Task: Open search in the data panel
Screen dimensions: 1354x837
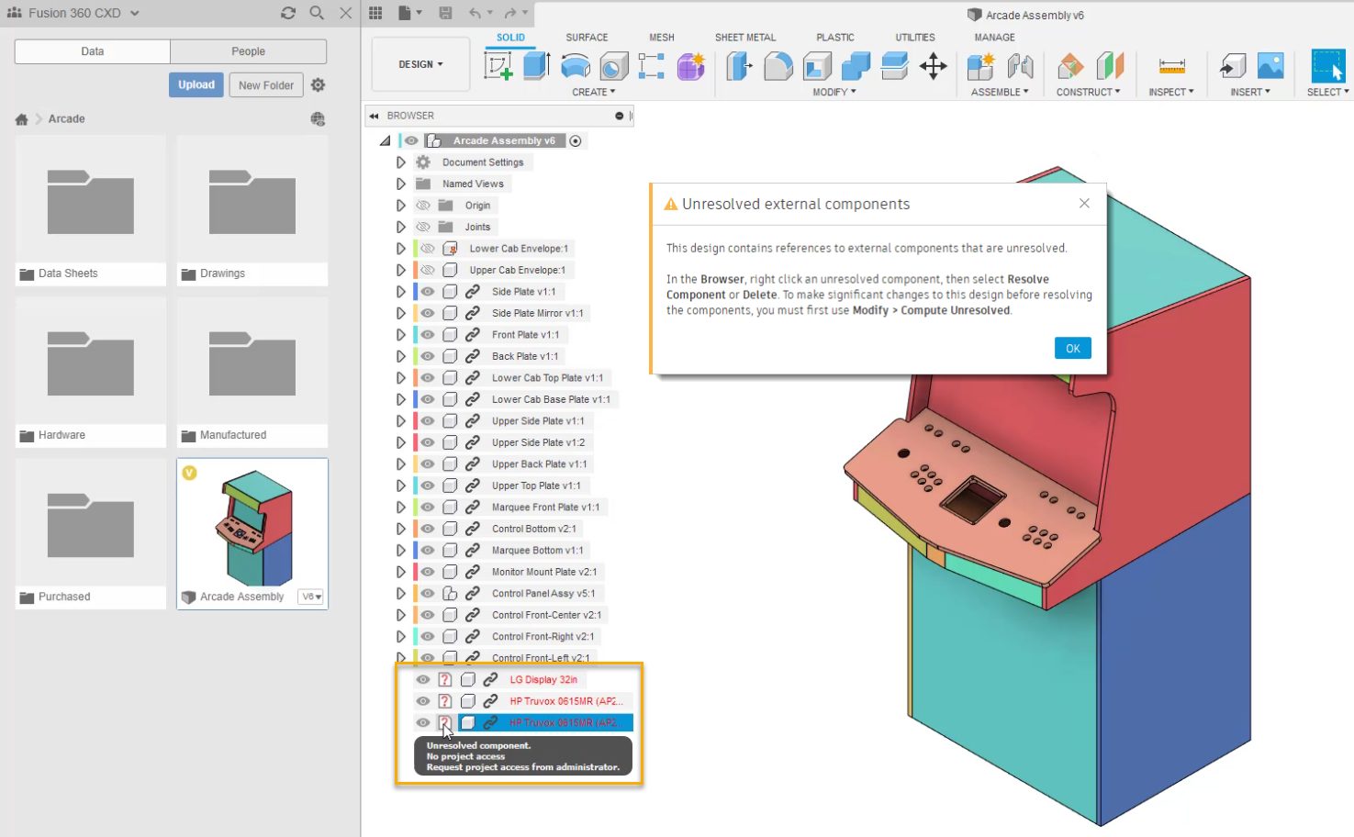Action: [x=317, y=13]
